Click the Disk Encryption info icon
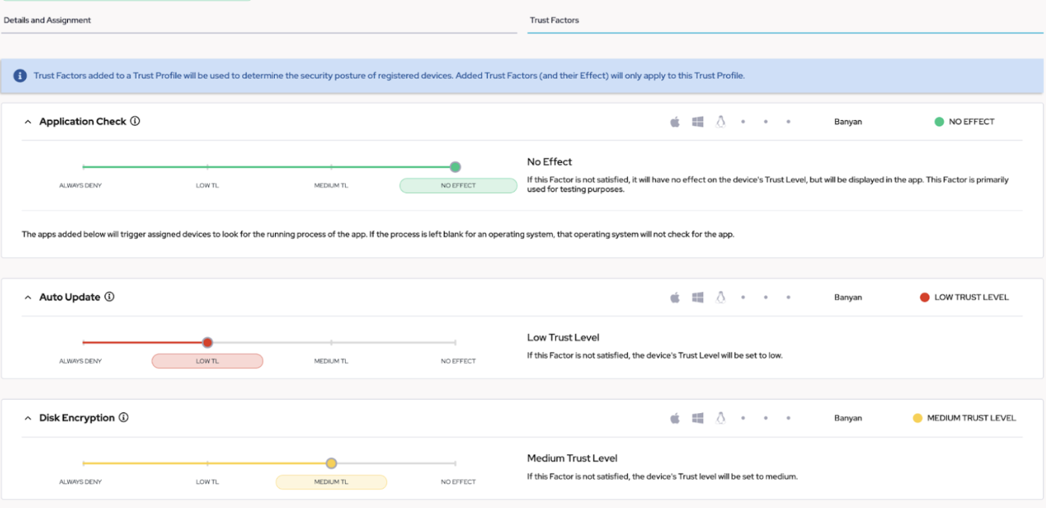 123,418
